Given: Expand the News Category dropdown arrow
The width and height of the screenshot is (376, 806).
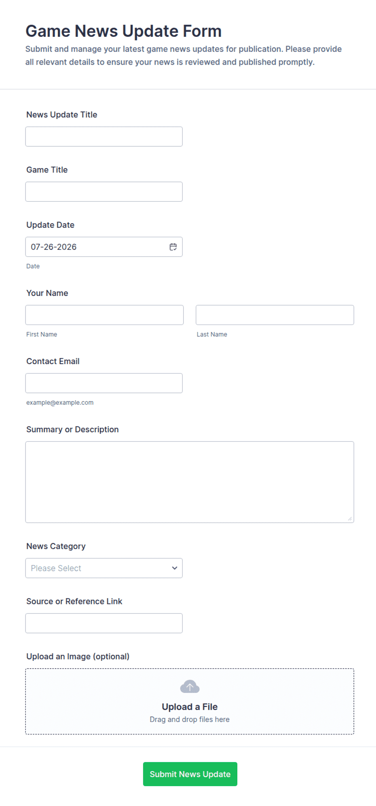Looking at the screenshot, I should 175,568.
